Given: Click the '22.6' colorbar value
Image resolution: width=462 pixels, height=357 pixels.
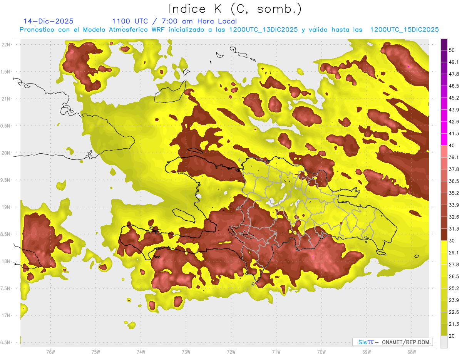Looking at the screenshot, I should [x=454, y=312].
